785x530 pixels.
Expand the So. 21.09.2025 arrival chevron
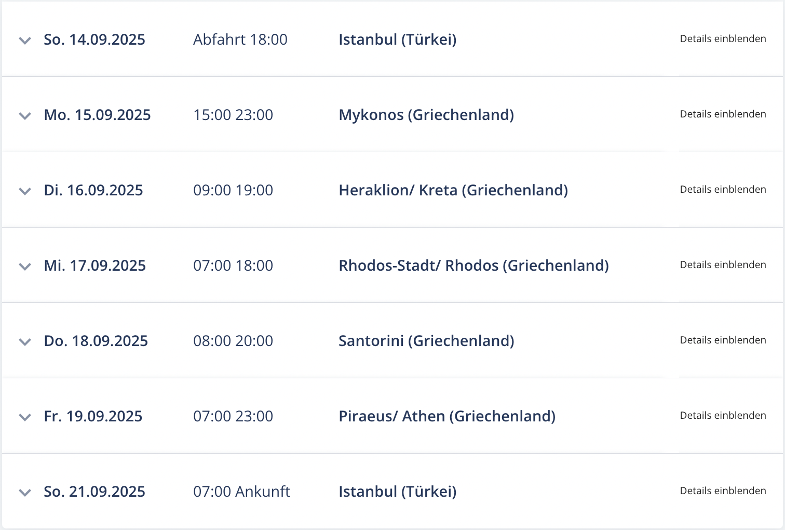[x=25, y=493]
